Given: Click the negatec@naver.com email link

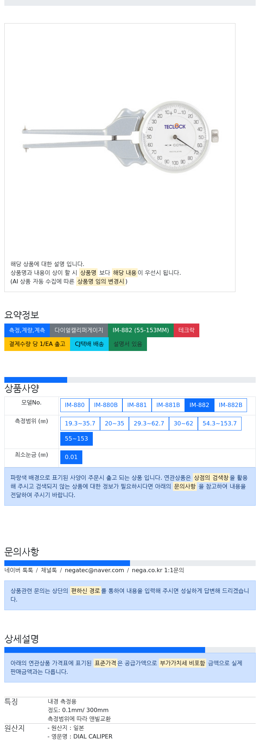Looking at the screenshot, I should click(x=94, y=570).
